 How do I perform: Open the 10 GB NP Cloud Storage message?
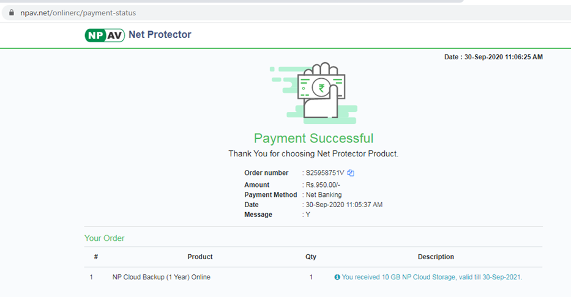tap(431, 277)
